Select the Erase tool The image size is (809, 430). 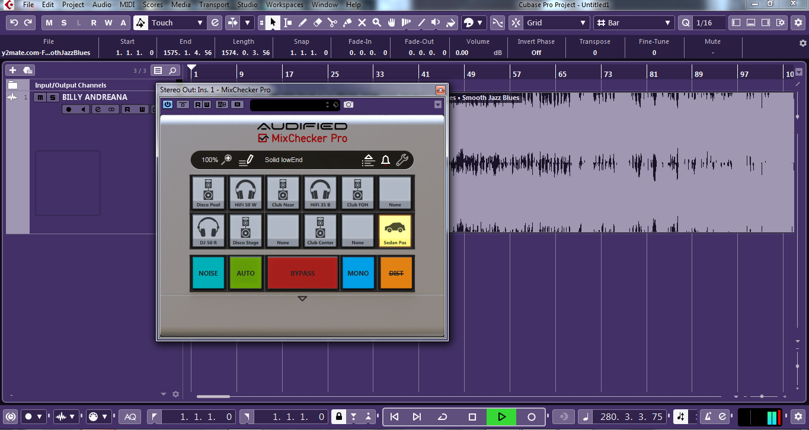(317, 22)
